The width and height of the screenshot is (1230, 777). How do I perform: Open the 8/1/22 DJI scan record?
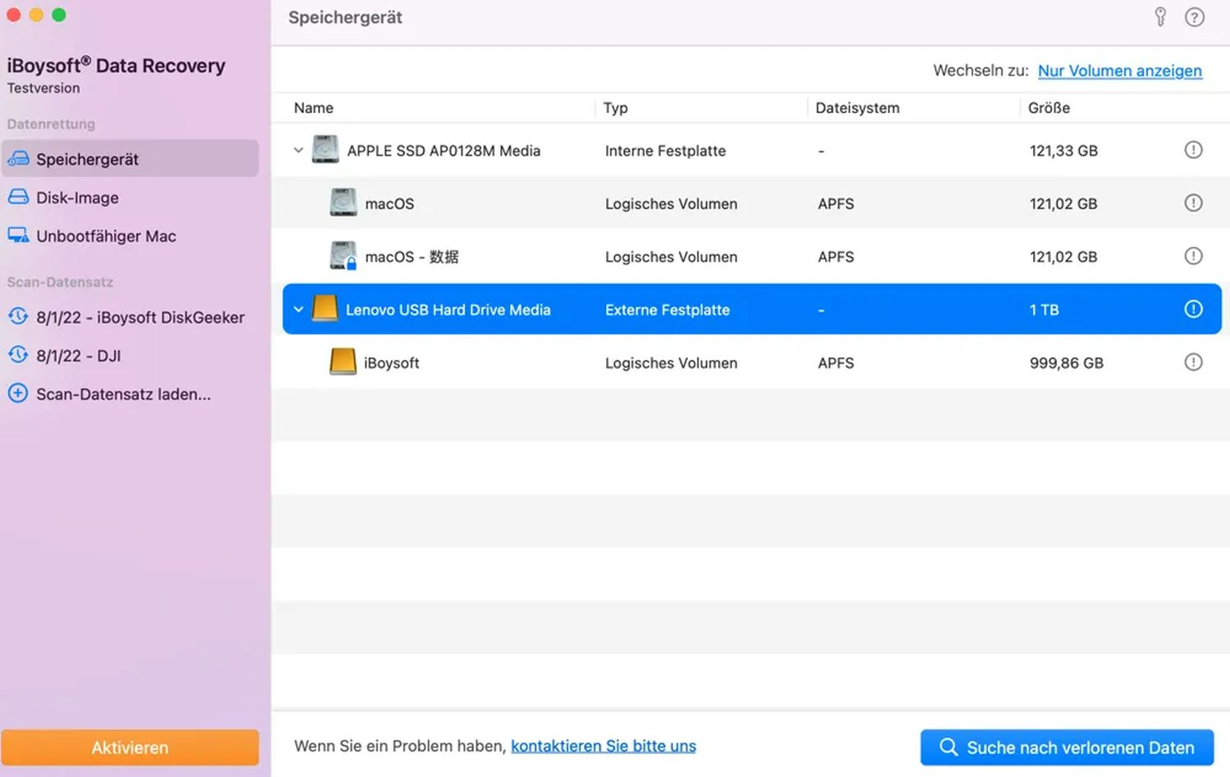click(x=78, y=356)
